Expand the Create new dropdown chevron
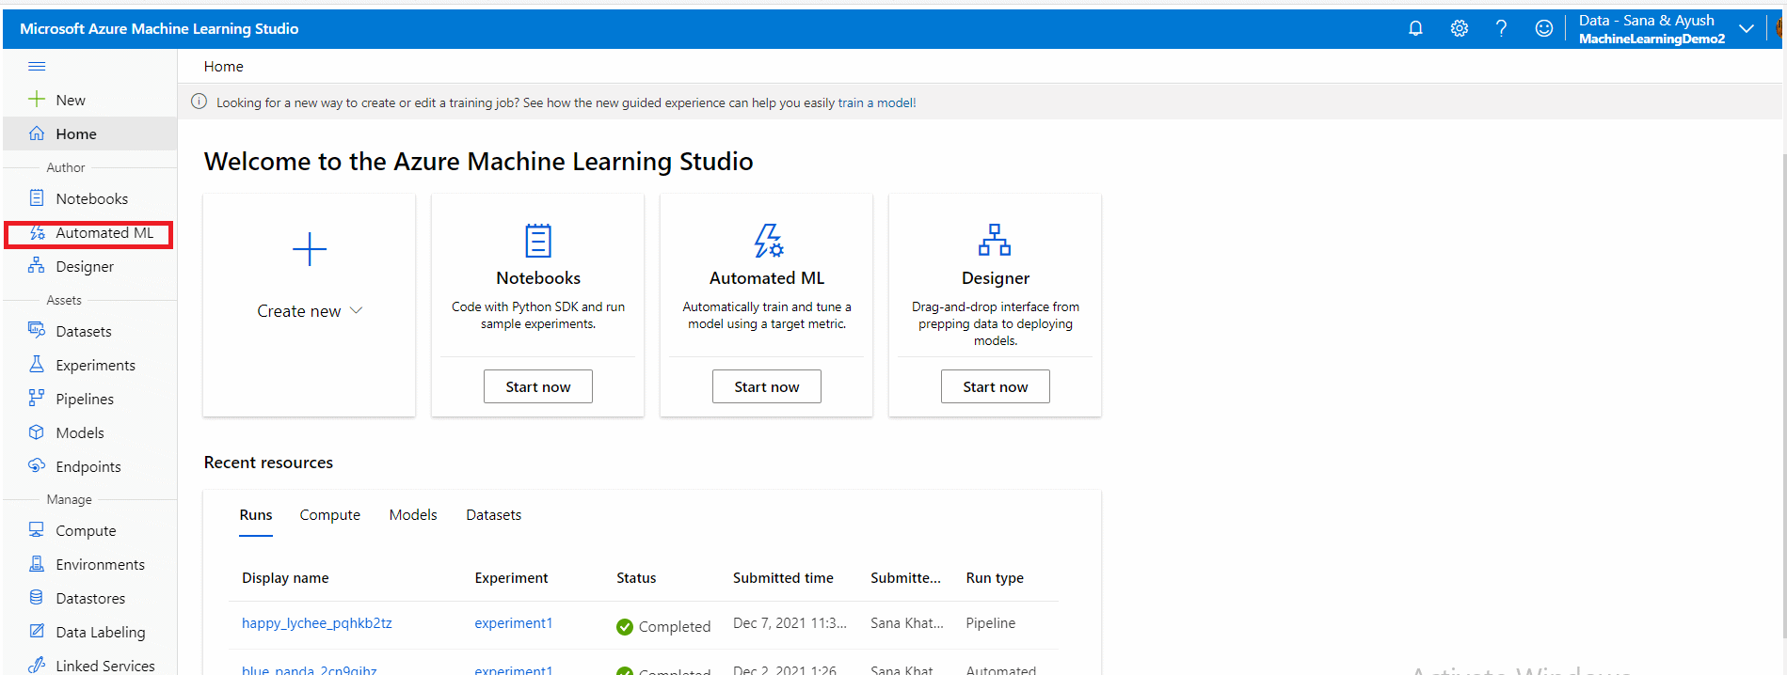The height and width of the screenshot is (675, 1787). [x=357, y=310]
